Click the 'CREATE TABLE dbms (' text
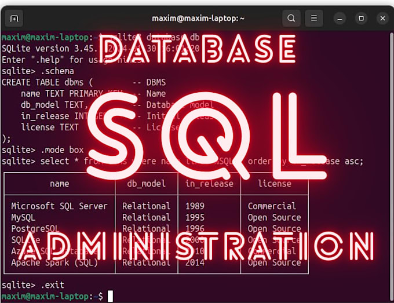394x303 pixels. pyautogui.click(x=48, y=82)
